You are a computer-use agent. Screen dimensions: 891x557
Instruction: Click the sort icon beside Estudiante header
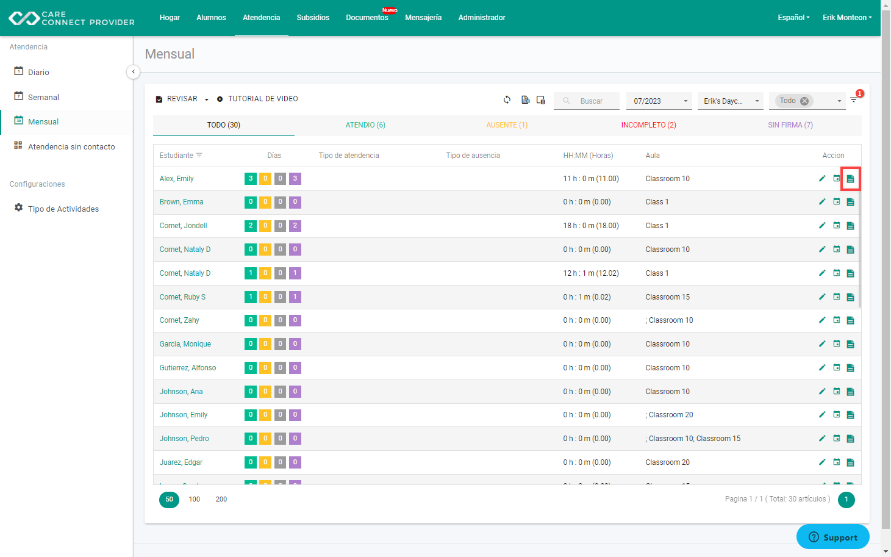coord(199,155)
